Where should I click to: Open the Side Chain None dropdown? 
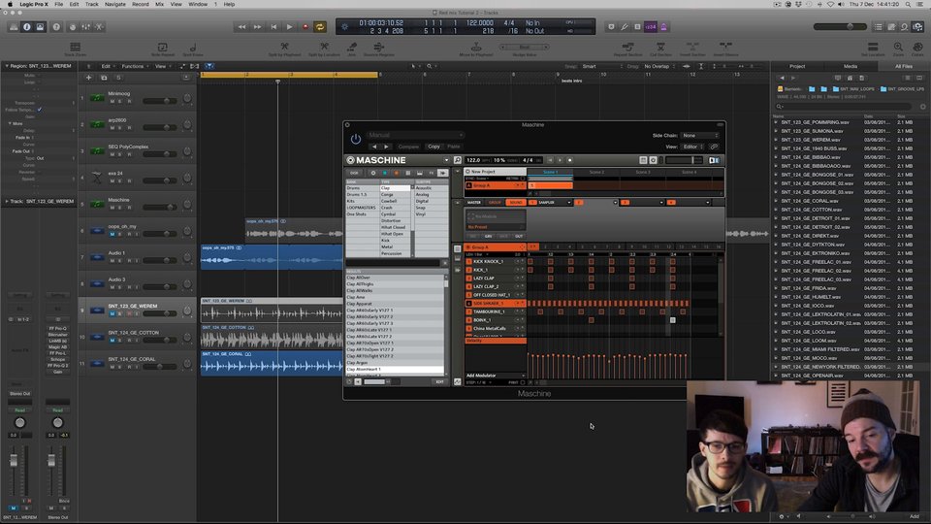tap(699, 136)
